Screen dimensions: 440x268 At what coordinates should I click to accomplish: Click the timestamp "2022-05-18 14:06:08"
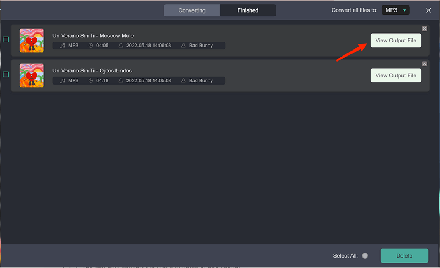148,46
